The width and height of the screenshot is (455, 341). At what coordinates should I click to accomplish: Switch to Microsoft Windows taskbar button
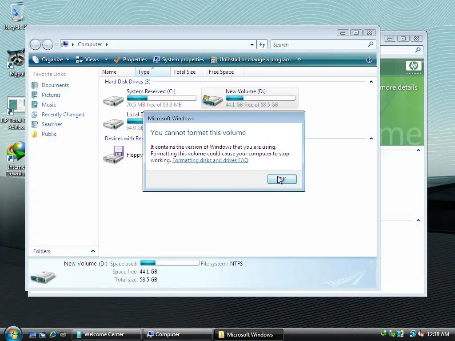click(248, 334)
